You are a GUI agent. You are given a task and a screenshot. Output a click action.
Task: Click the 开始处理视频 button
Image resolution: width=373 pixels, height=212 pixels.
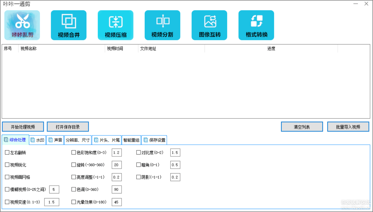[x=23, y=127]
